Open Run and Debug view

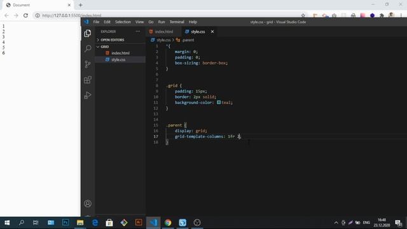(88, 95)
